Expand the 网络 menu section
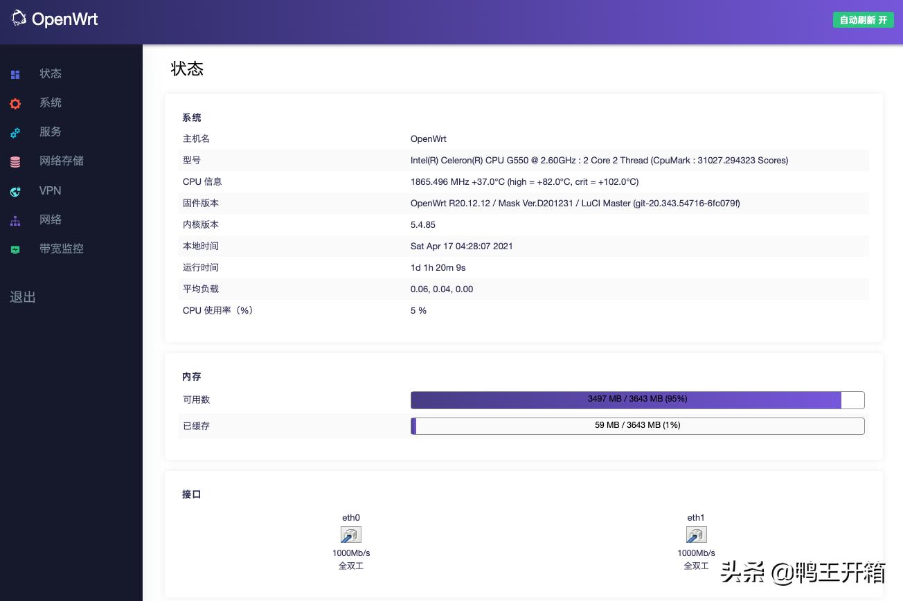Viewport: 903px width, 601px height. click(51, 219)
